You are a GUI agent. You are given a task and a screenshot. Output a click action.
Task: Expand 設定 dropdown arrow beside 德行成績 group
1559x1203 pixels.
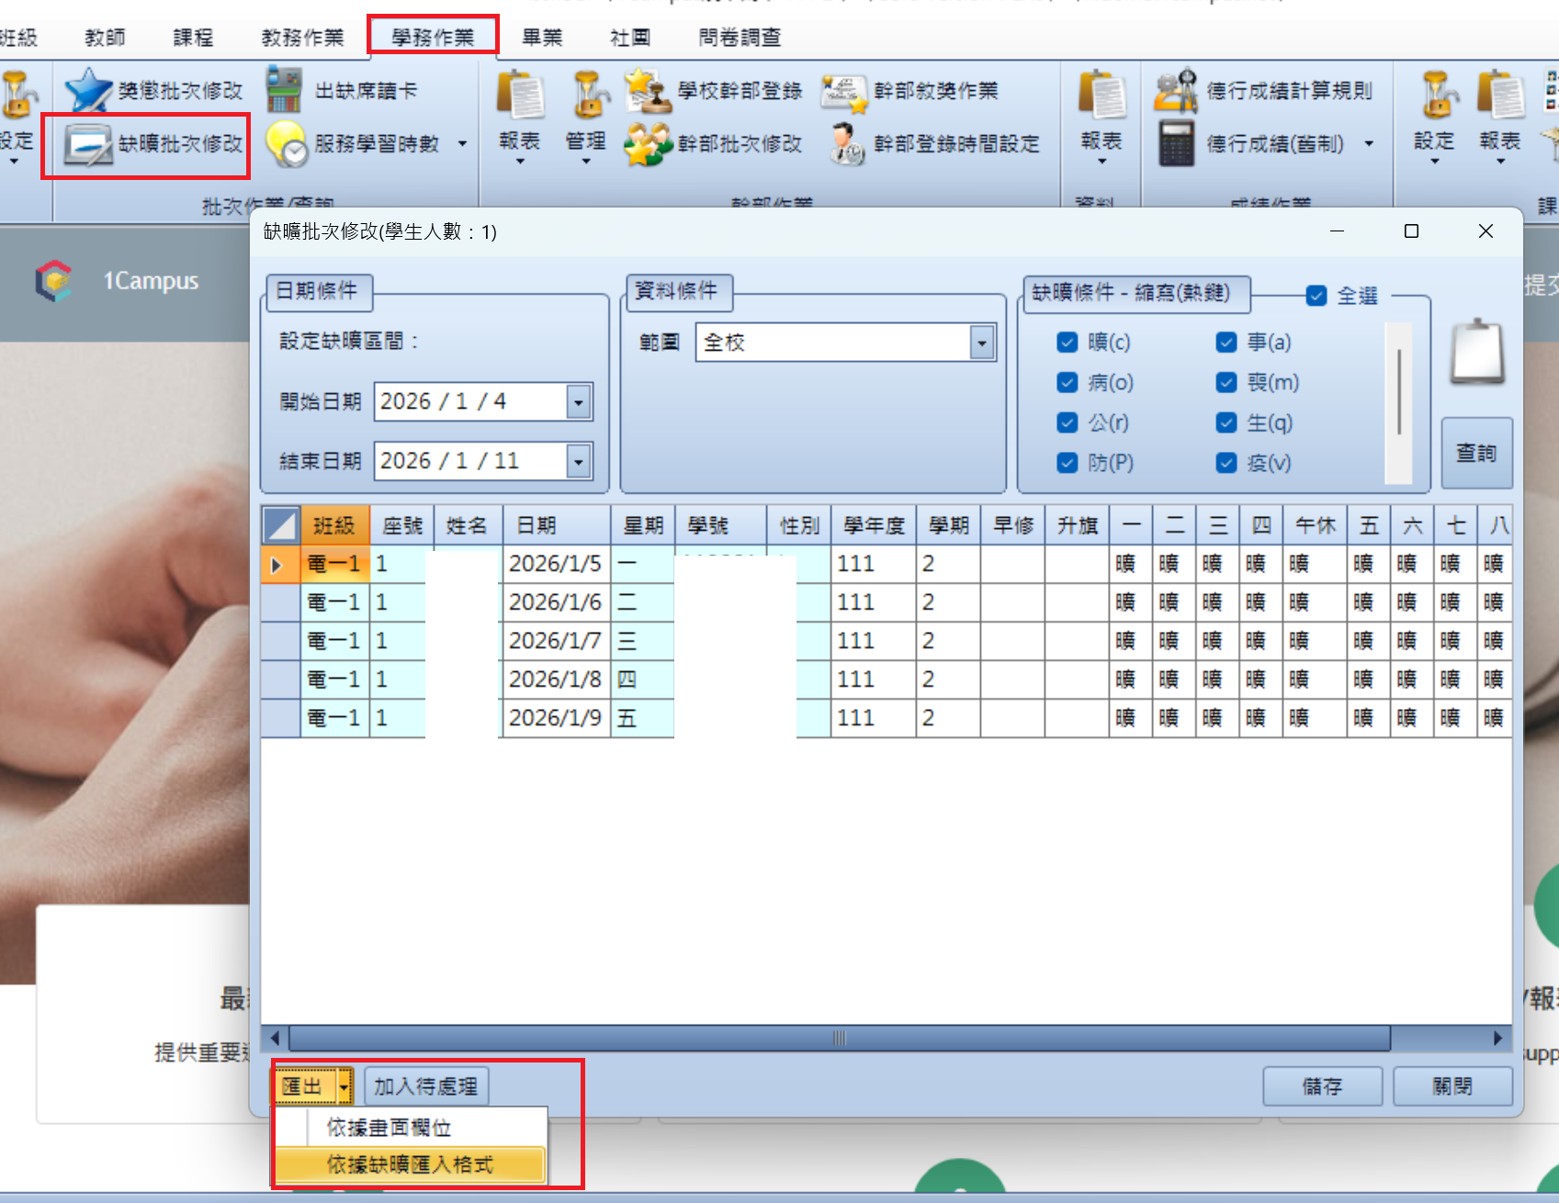(x=1435, y=163)
